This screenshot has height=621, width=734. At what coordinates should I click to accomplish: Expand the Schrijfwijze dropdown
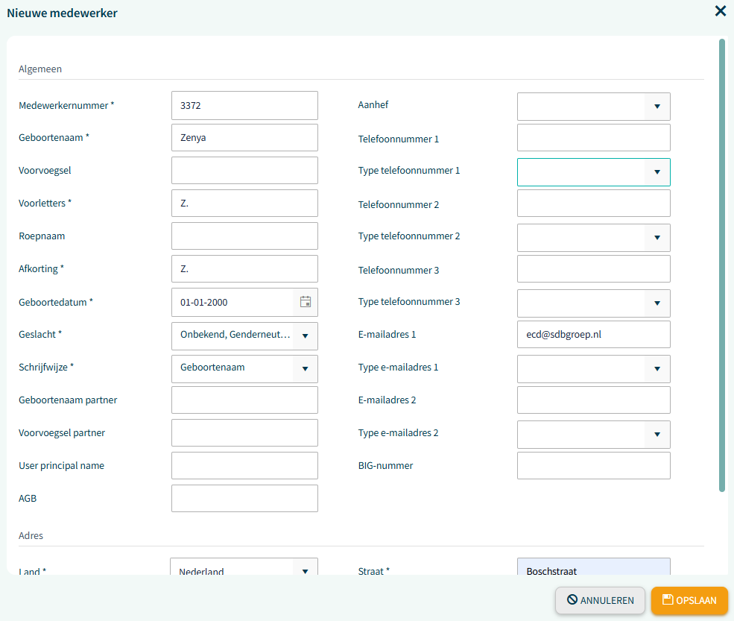tap(305, 369)
